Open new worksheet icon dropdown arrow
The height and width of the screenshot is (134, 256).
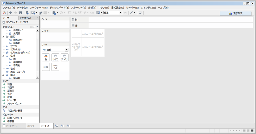point(36,13)
